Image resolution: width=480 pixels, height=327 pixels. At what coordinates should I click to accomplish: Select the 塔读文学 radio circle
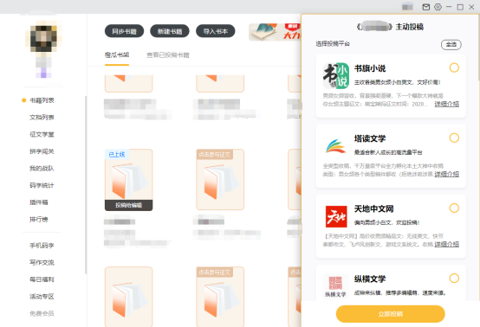tap(454, 138)
